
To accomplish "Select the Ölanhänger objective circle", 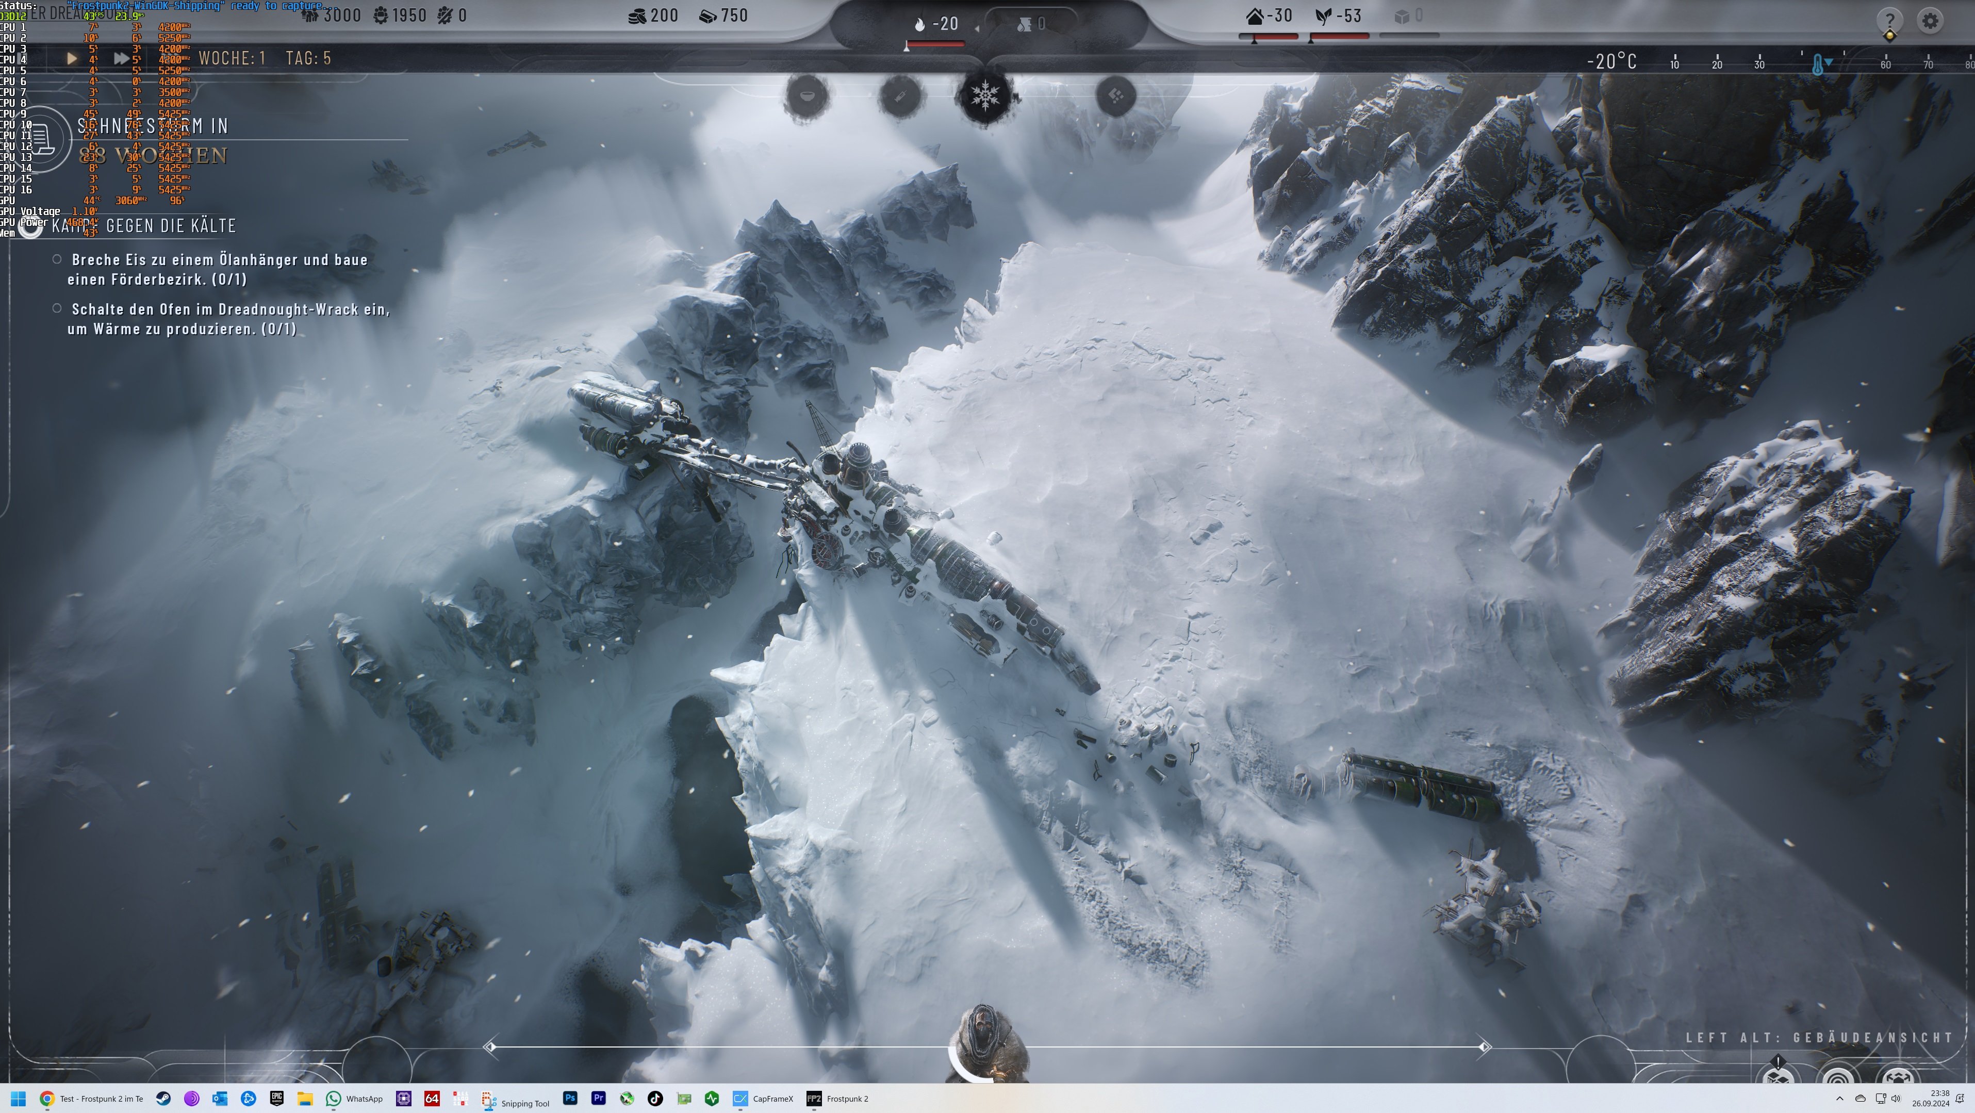I will coord(57,259).
